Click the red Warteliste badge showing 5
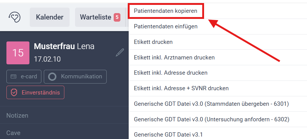The width and height of the screenshot is (307, 139). point(117,17)
